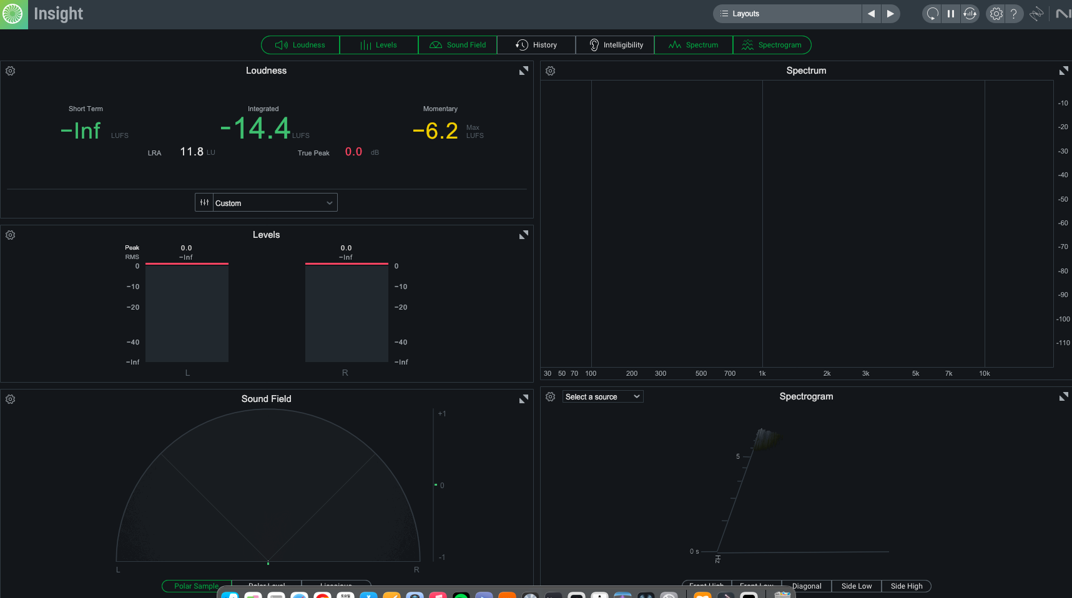Click the right channel peak 0.0 readout
The width and height of the screenshot is (1072, 598).
[347, 248]
